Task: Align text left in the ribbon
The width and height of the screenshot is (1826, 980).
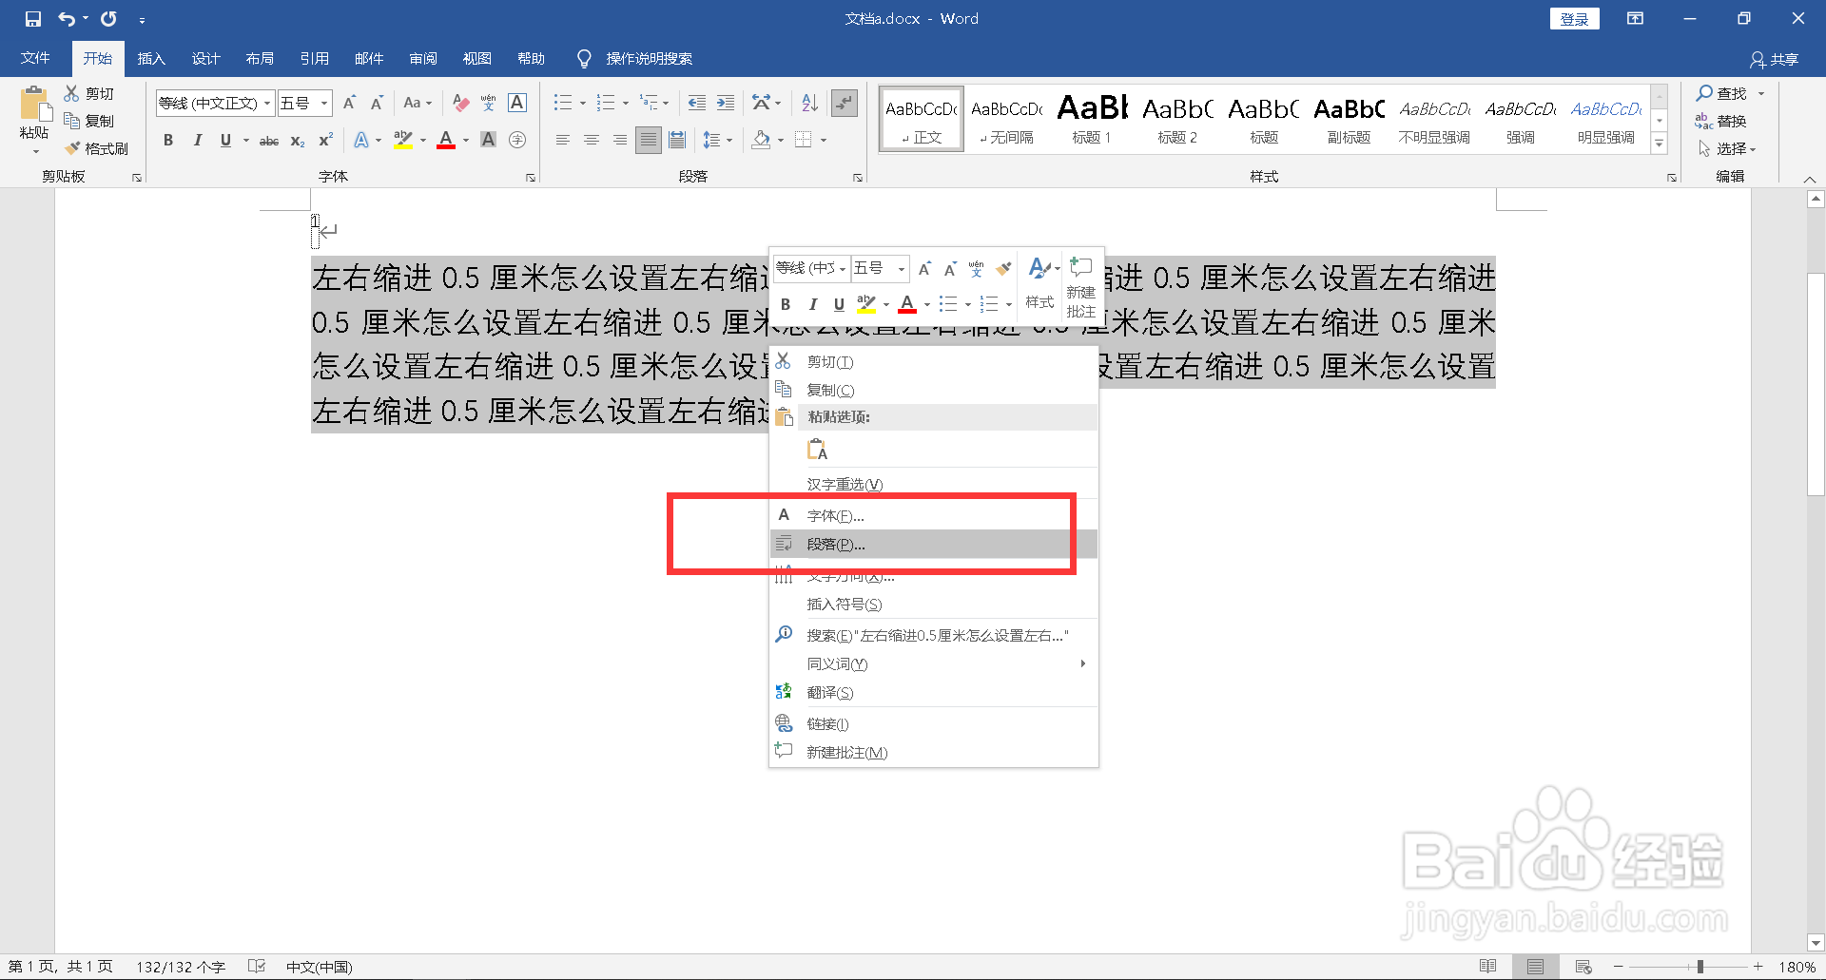Action: 563,141
